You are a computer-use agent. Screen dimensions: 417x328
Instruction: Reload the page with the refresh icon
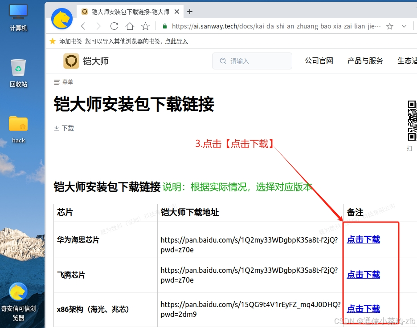(x=114, y=26)
